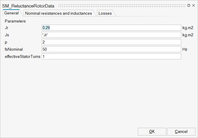198x138 pixels.
Task: Click the SM_ReluctanceRotorData title text
Action: point(28,6)
